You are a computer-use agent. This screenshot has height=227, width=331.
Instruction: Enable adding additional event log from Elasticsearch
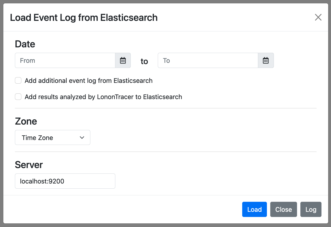[x=18, y=80]
